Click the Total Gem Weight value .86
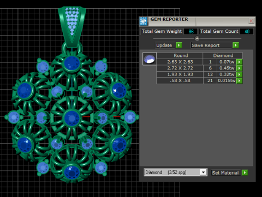Image resolution: width=262 pixels, height=197 pixels. tap(190, 32)
